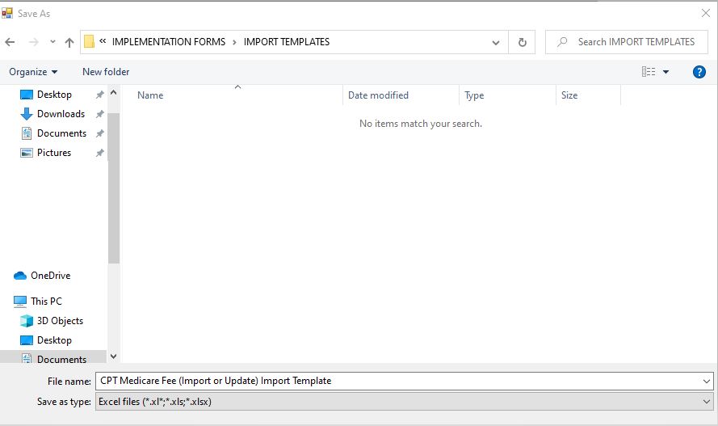Open Pictures from Quick access
This screenshot has width=718, height=426.
tap(53, 153)
